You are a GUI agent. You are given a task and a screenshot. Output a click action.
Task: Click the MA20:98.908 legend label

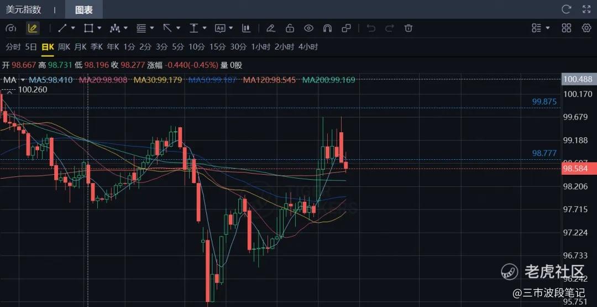[x=103, y=80]
